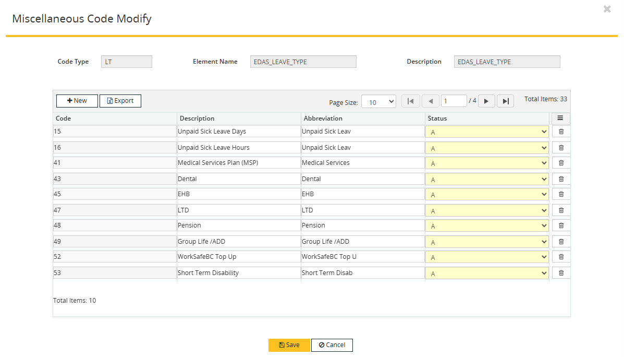
Task: Delete code 15 Unpaid Sick Leave Days
Action: coord(560,131)
